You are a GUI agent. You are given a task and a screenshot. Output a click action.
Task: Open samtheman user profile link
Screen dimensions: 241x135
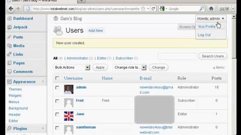pyautogui.click(x=86, y=127)
